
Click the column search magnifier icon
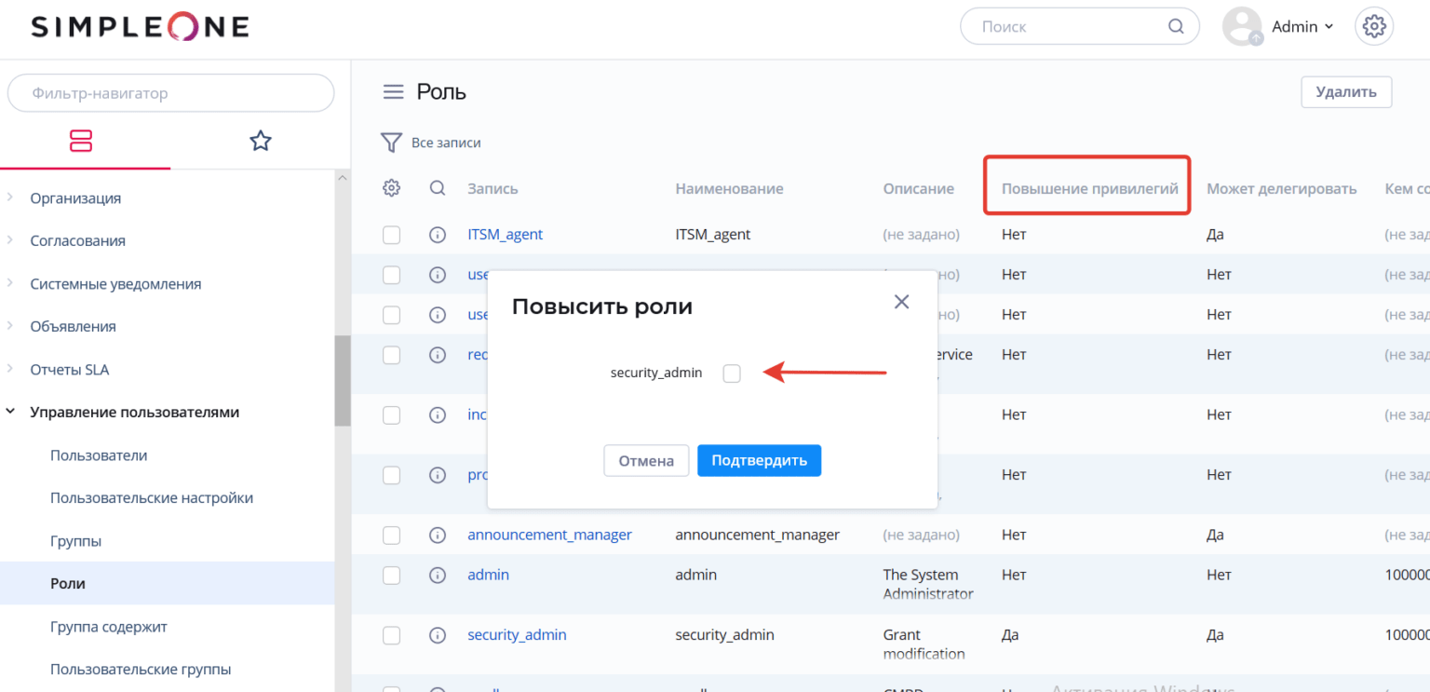[438, 188]
